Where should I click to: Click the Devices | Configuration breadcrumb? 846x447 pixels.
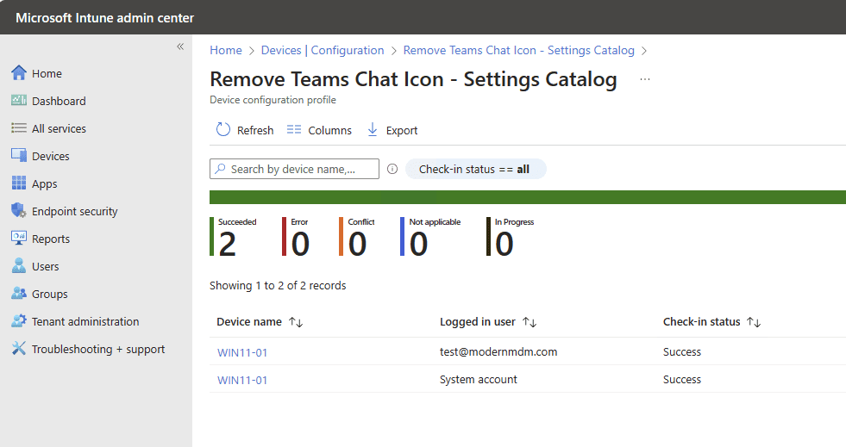[323, 50]
